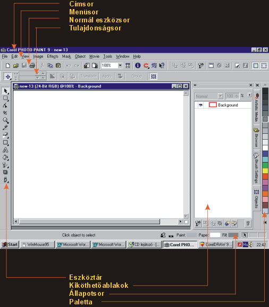This screenshot has width=269, height=307.
Task: Select the Background object row
Action: pyautogui.click(x=223, y=105)
